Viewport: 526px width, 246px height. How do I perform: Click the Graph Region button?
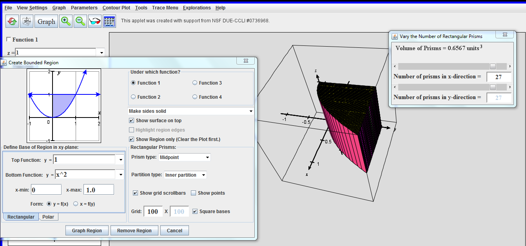click(87, 230)
